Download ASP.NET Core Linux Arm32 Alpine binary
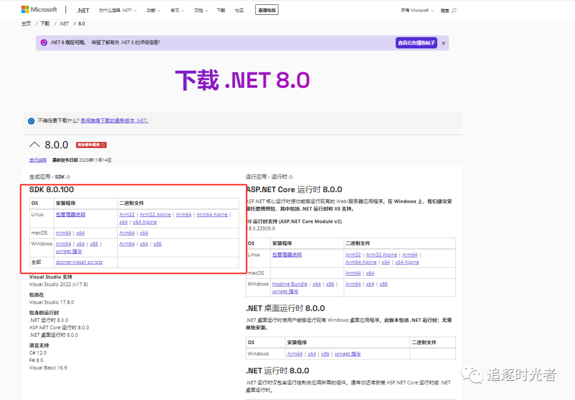The width and height of the screenshot is (575, 400). coord(381,255)
